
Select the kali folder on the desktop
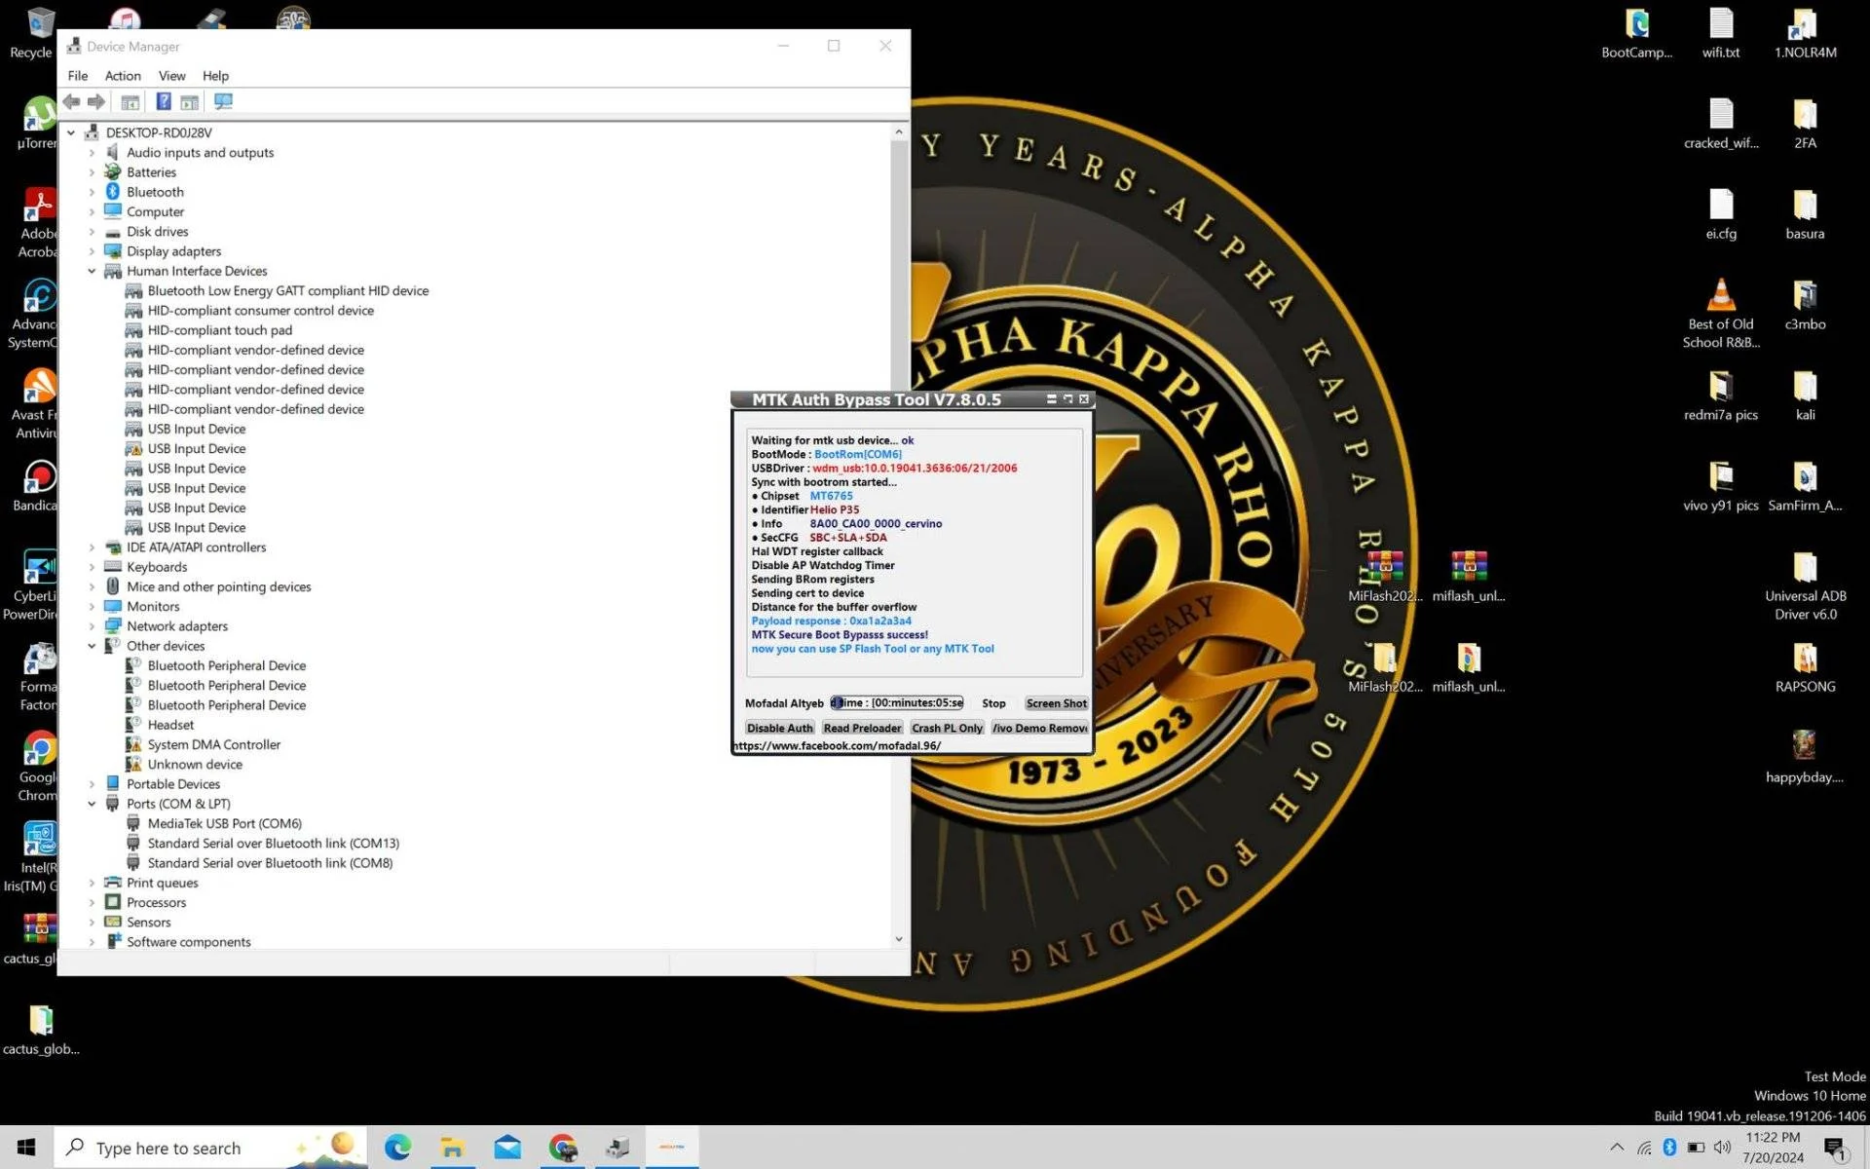coord(1805,396)
